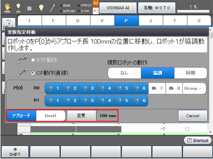The height and width of the screenshot is (159, 213).
Task: Toggle R1 axis 3 joint icon
Action: (88, 101)
